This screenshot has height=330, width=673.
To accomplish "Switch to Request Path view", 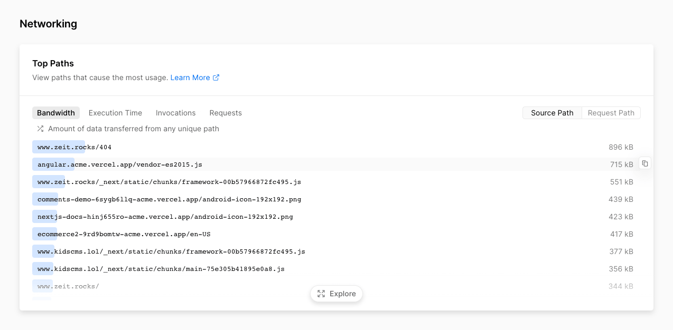I will click(611, 113).
